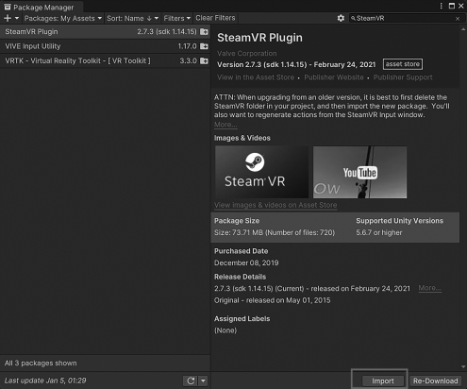Click the All 3 packages shown status

[41, 364]
